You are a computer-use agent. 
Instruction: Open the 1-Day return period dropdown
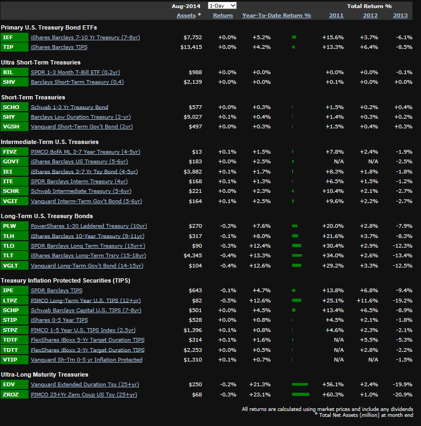222,5
